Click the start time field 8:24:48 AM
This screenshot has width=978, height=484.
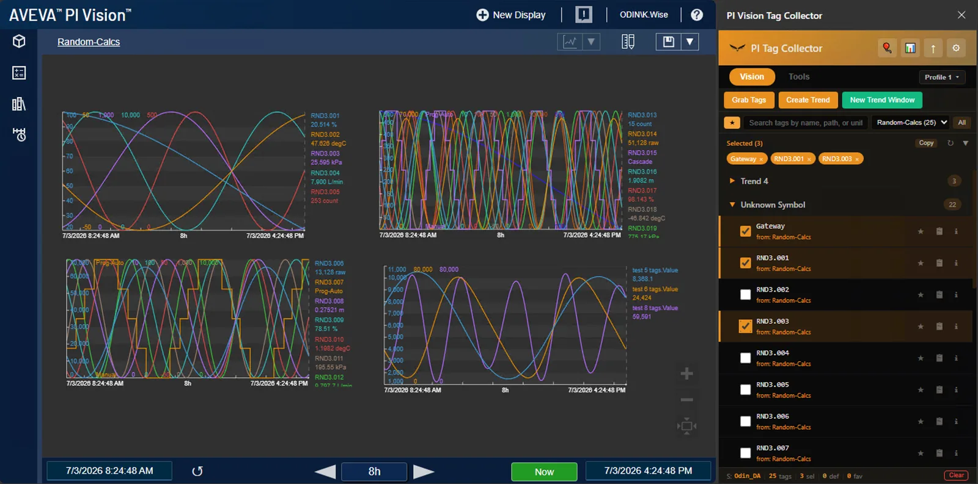109,471
